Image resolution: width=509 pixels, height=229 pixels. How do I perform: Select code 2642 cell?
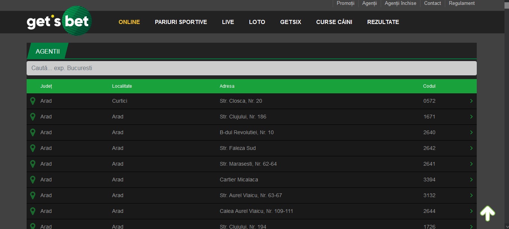(x=429, y=148)
